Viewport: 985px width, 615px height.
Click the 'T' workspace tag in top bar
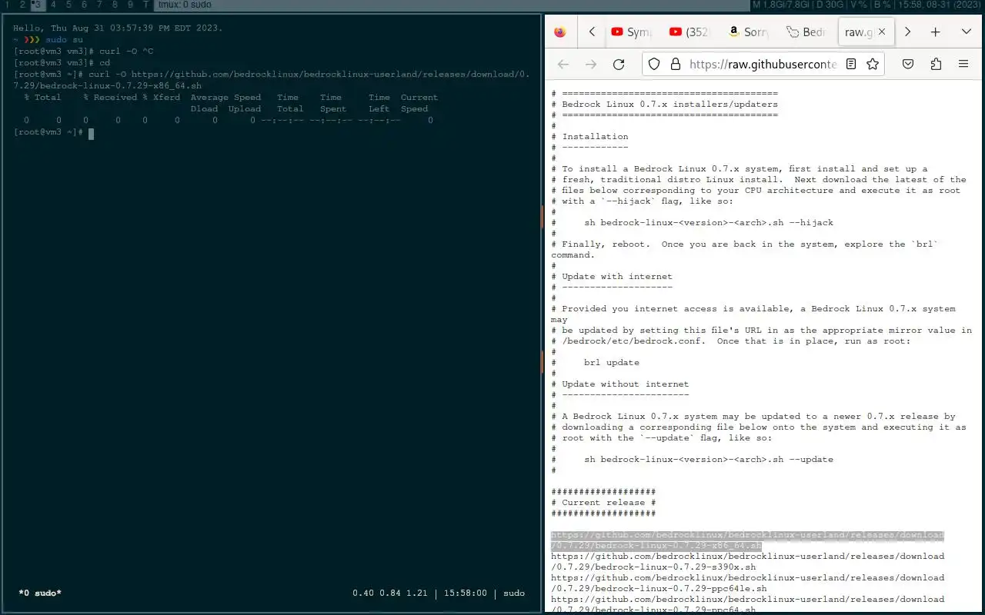[145, 5]
